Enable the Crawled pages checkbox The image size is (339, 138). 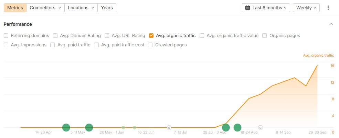(150, 45)
